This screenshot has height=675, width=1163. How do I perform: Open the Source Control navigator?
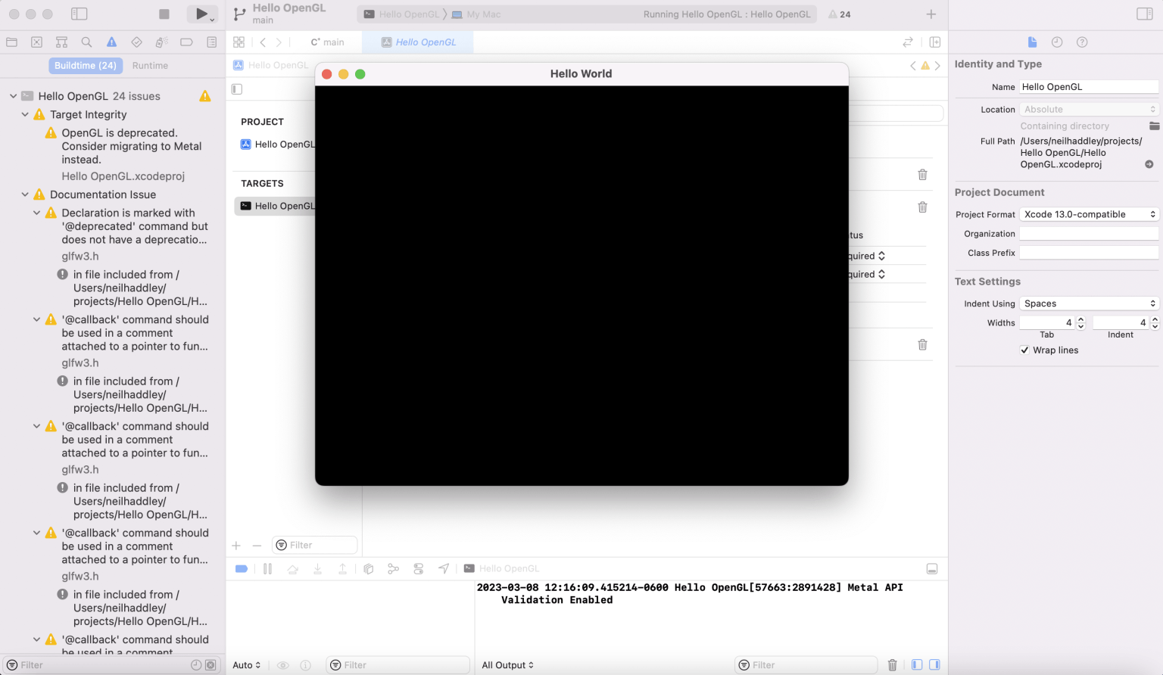coord(36,42)
